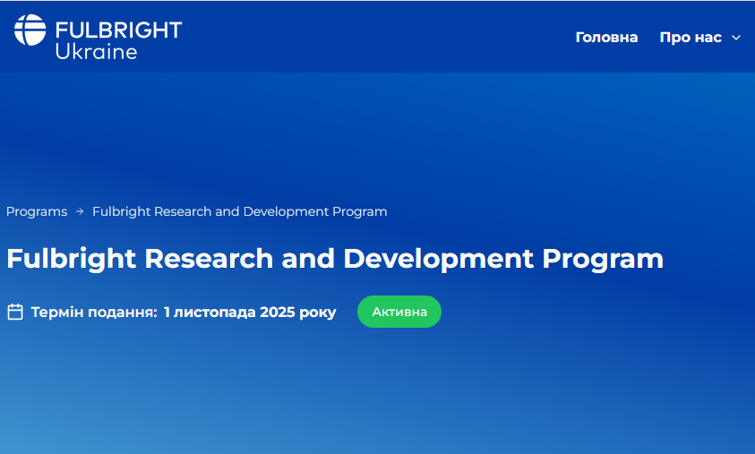Click the Fulbright globe logo icon
The width and height of the screenshot is (755, 454).
tap(30, 30)
